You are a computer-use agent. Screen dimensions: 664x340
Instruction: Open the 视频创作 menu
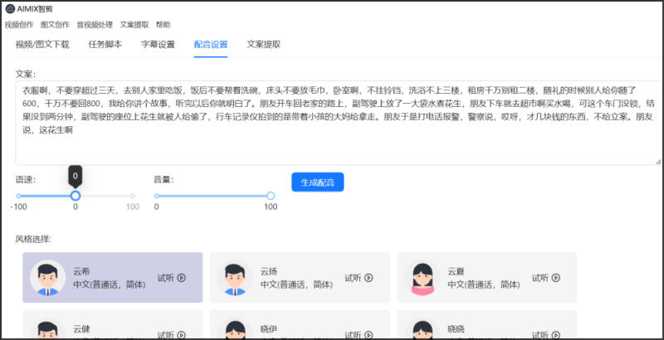click(19, 25)
